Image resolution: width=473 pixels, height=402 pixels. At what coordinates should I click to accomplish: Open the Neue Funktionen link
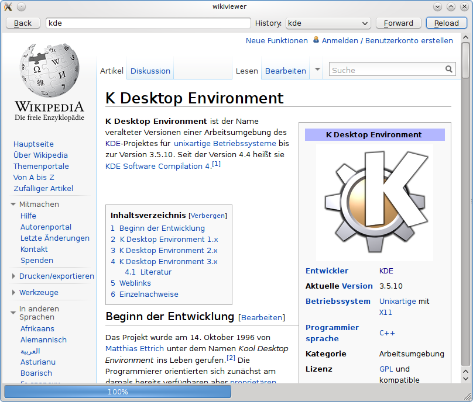[277, 41]
